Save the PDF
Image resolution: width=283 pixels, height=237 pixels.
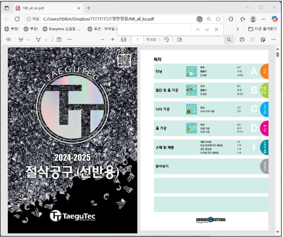point(252,39)
